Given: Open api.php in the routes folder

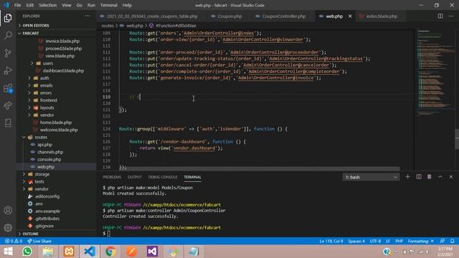Looking at the screenshot, I should pyautogui.click(x=44, y=145).
